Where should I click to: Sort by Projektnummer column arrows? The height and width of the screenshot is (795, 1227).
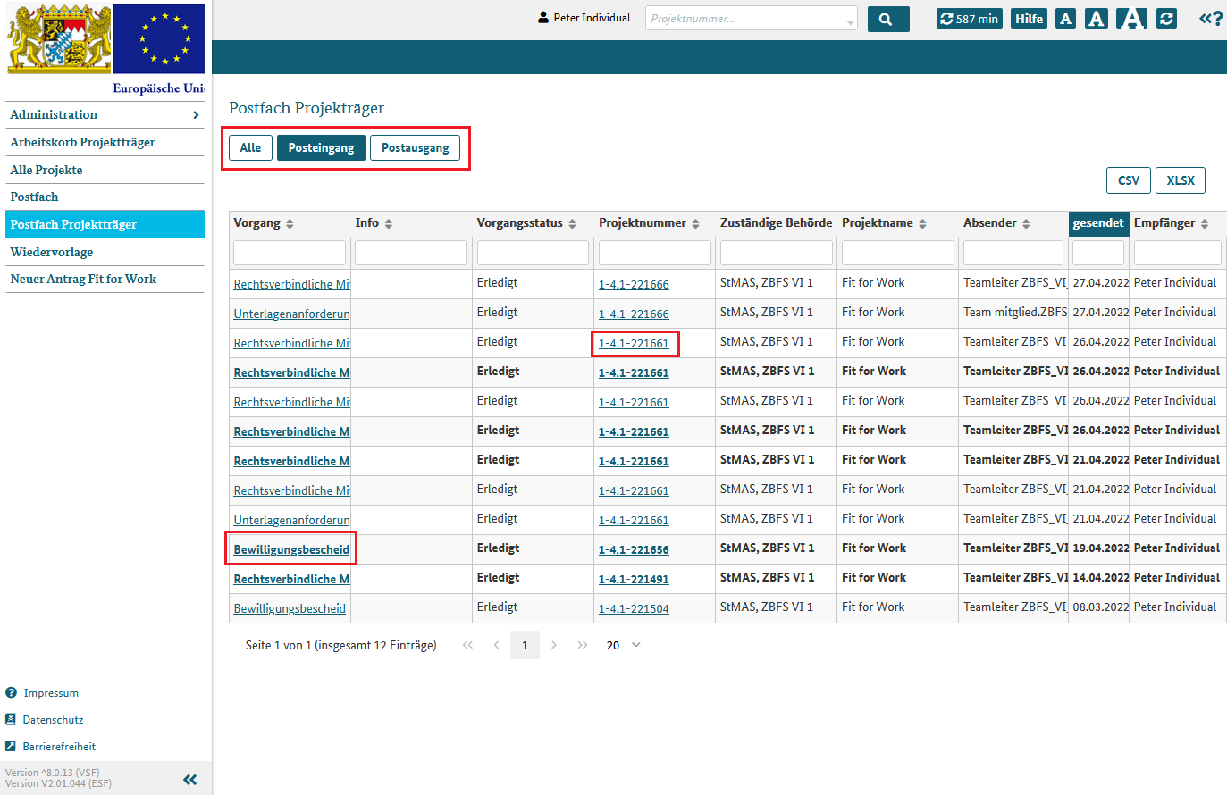pos(695,223)
